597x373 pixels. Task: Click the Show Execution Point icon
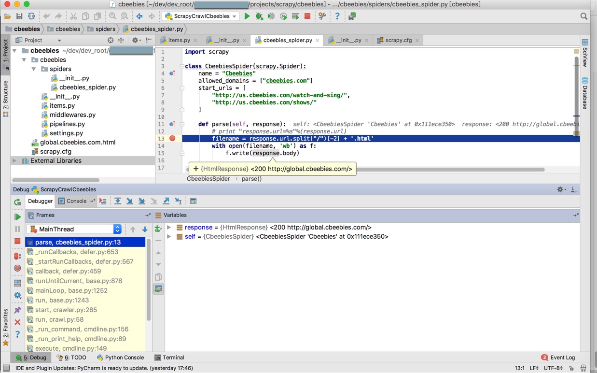click(x=103, y=201)
